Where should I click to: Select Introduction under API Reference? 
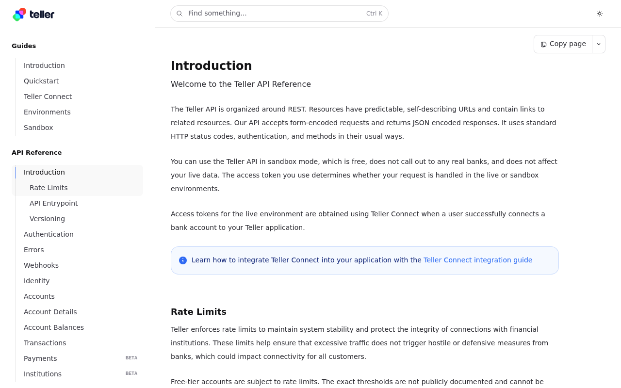pos(44,172)
